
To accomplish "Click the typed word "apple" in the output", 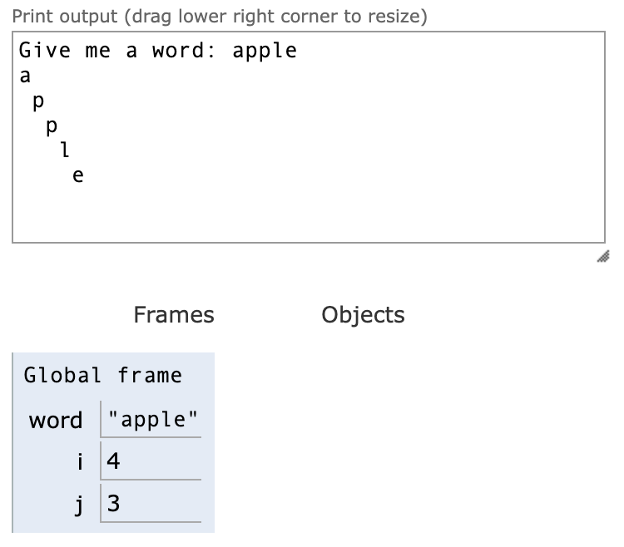I will coord(265,51).
